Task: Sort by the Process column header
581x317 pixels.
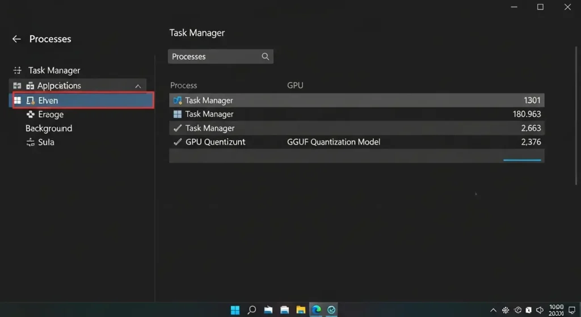Action: click(x=183, y=86)
